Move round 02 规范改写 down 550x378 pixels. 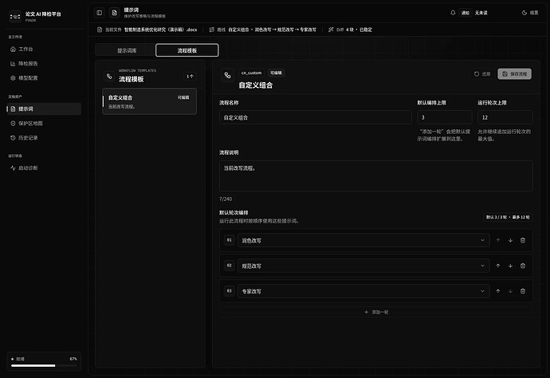click(510, 266)
